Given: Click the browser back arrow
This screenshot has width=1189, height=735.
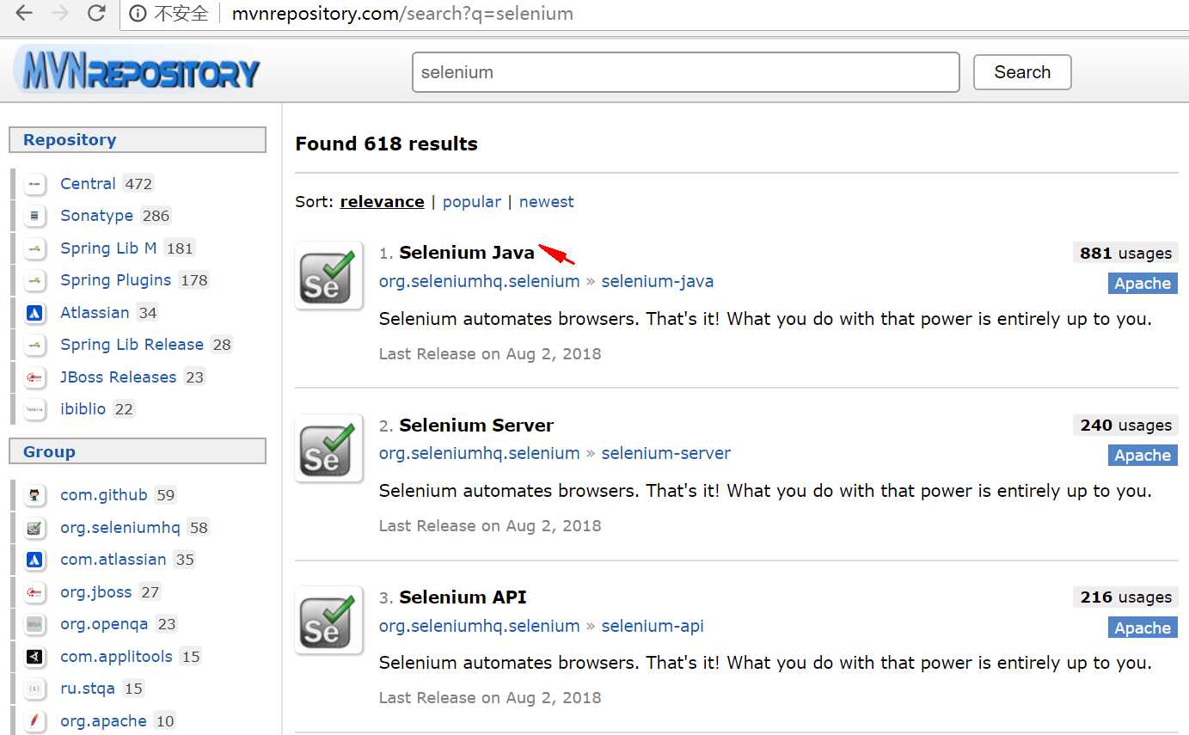Looking at the screenshot, I should click(x=24, y=13).
